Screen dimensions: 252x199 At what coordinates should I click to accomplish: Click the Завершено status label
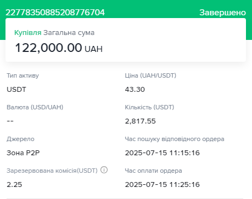coord(222,13)
